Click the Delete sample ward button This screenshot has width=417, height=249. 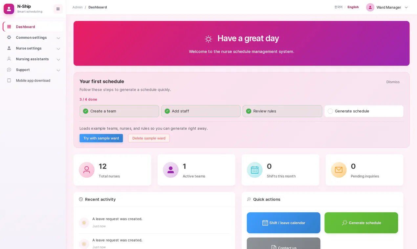pyautogui.click(x=149, y=138)
